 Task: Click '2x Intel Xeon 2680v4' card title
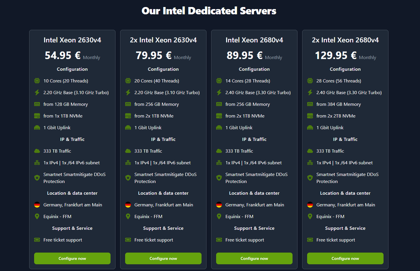click(x=345, y=40)
